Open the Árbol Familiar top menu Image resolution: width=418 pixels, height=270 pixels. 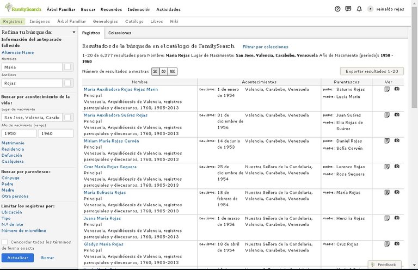(61, 9)
